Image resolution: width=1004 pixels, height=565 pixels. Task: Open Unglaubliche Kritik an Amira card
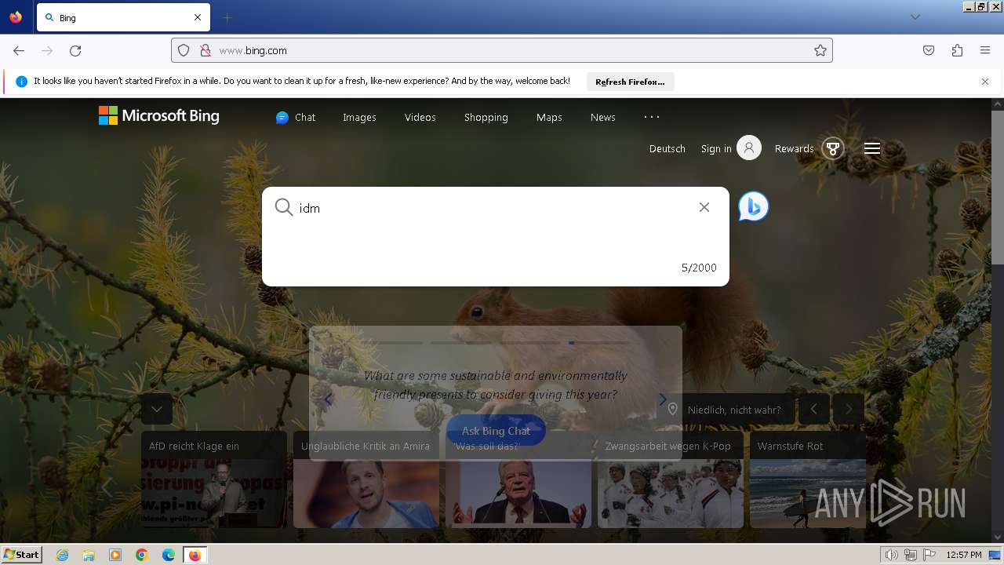[366, 479]
